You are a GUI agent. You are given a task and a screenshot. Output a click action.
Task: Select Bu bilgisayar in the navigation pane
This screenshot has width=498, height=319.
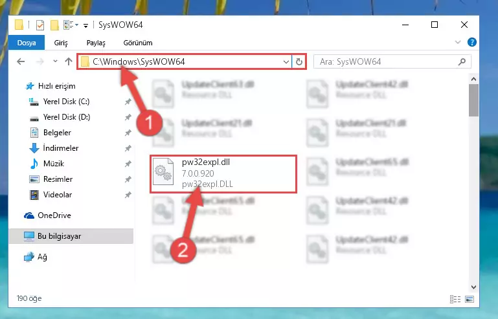(71, 236)
